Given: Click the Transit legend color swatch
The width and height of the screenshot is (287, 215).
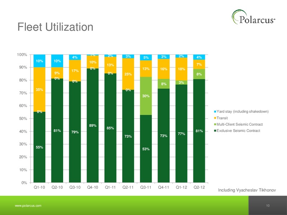Looking at the screenshot, I should point(215,118).
